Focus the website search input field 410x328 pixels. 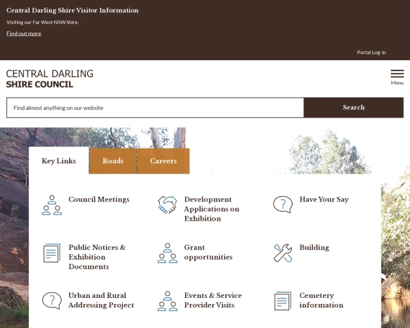point(155,108)
